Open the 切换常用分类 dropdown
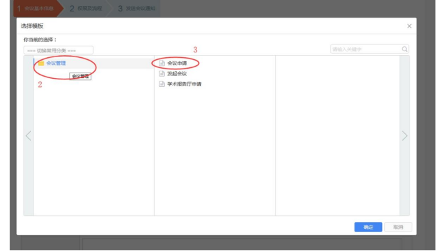This screenshot has height=251, width=446. click(59, 50)
